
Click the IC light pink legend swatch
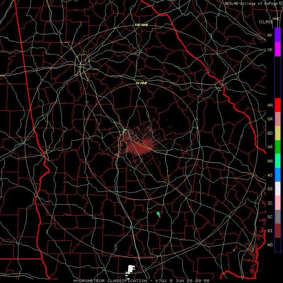(278, 203)
